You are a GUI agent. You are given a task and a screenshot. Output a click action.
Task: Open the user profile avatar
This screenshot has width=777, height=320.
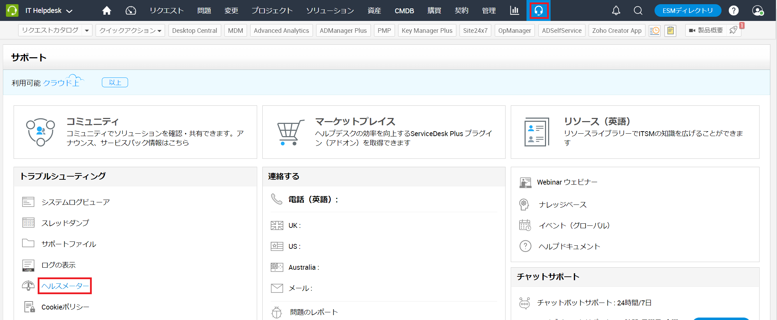757,11
